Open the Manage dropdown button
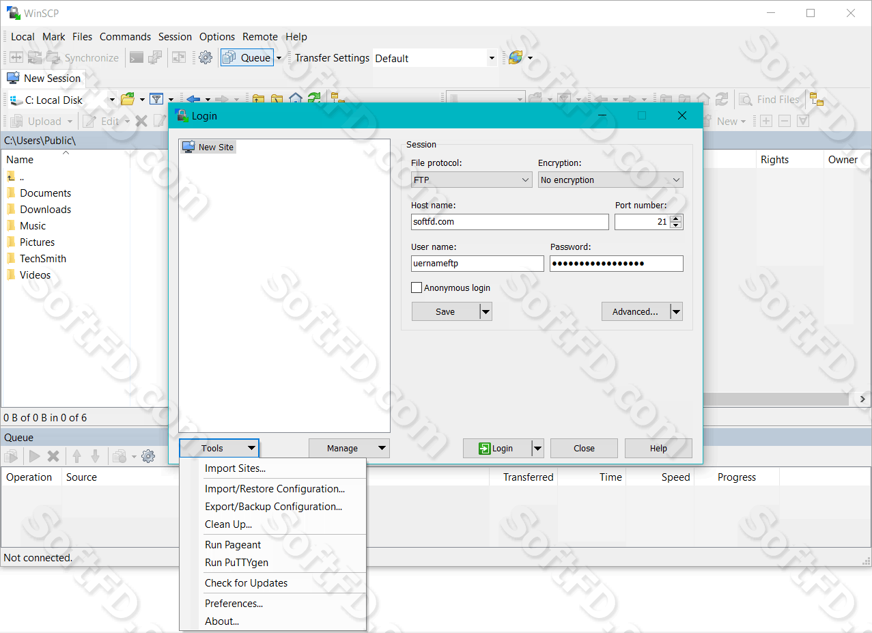Image resolution: width=872 pixels, height=633 pixels. tap(349, 449)
